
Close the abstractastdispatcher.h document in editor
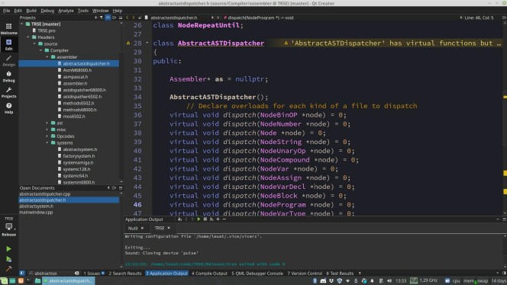point(218,18)
